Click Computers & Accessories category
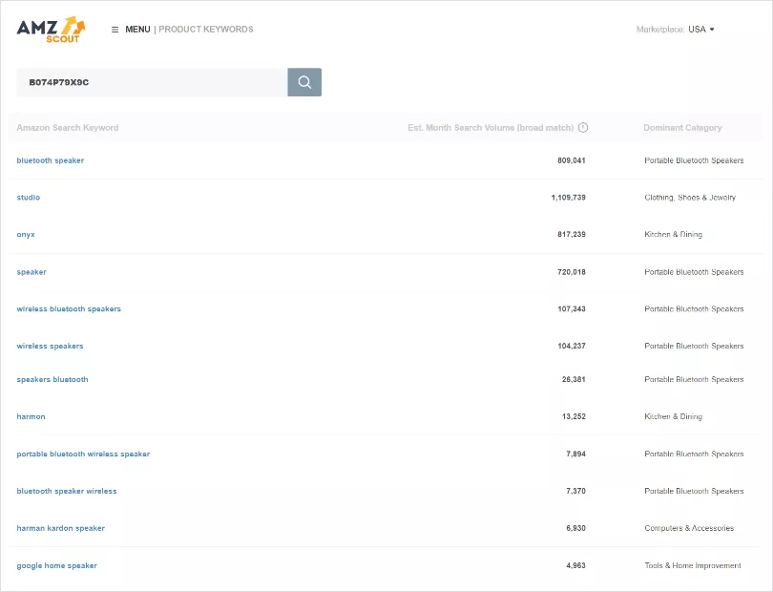The image size is (773, 592). [x=689, y=528]
